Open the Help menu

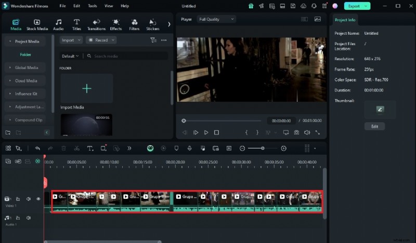point(125,6)
